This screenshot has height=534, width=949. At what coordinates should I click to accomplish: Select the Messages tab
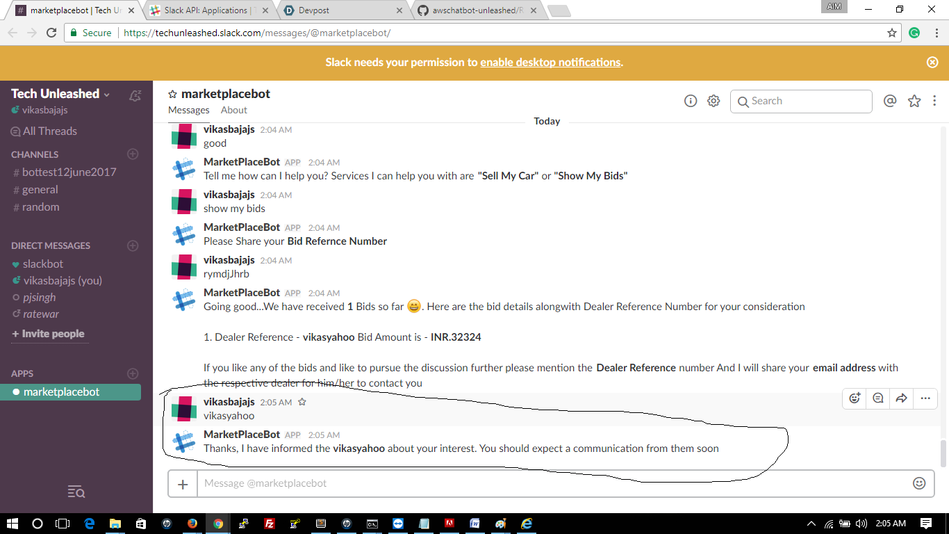point(189,110)
